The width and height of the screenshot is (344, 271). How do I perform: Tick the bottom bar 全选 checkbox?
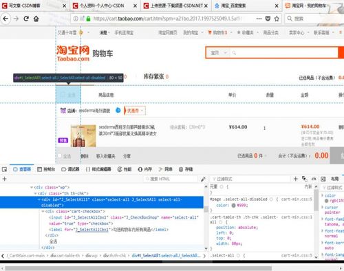tap(60, 156)
